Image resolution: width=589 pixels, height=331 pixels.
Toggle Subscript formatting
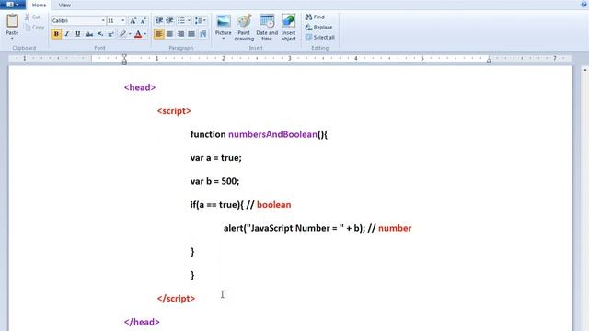100,34
